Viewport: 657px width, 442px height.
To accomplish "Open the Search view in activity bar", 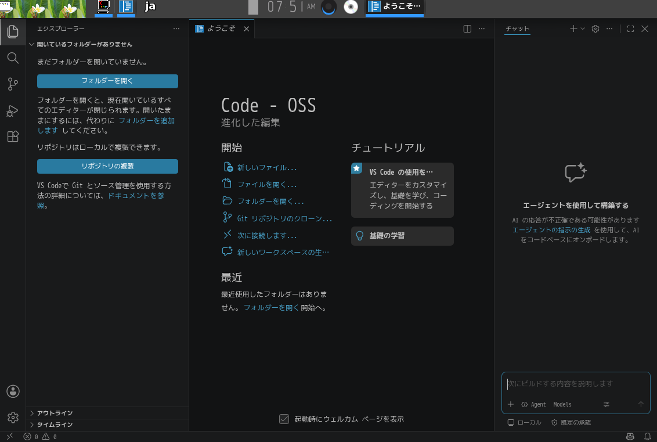I will pyautogui.click(x=13, y=58).
